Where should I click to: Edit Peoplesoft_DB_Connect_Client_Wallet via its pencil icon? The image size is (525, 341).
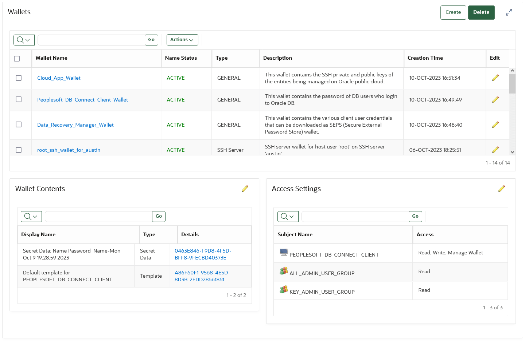click(x=495, y=99)
